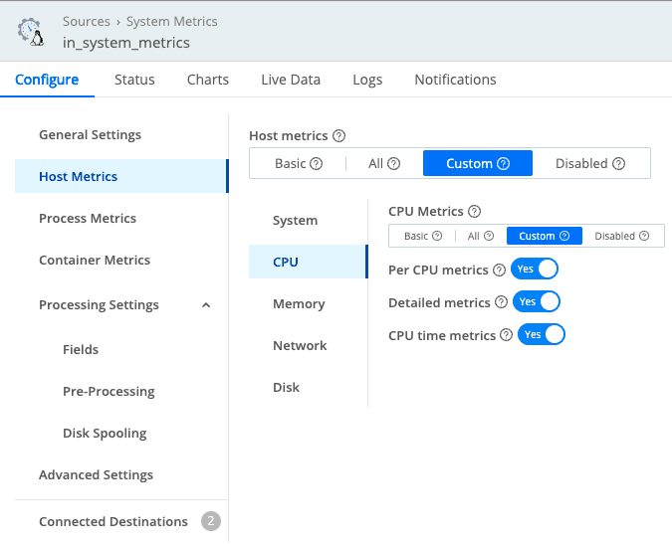Switch to the Live Data tab
The image size is (672, 544).
point(291,80)
